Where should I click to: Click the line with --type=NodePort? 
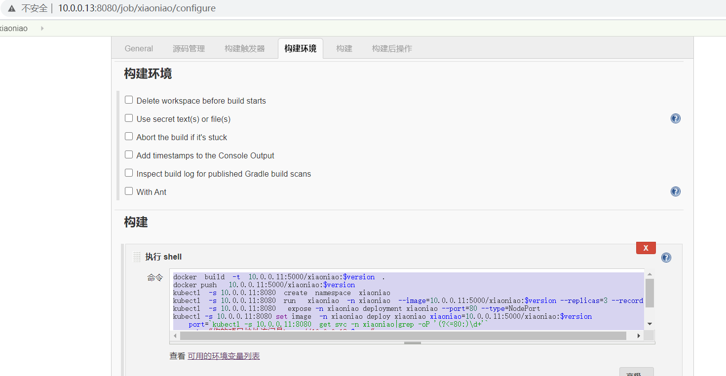pyautogui.click(x=357, y=308)
